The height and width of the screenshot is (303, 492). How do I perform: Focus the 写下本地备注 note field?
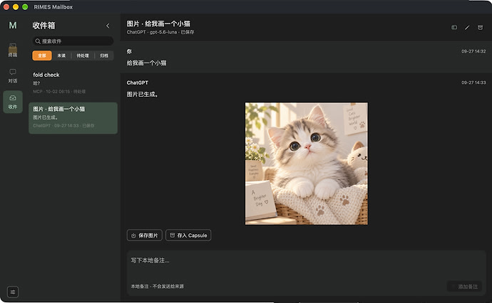click(306, 266)
